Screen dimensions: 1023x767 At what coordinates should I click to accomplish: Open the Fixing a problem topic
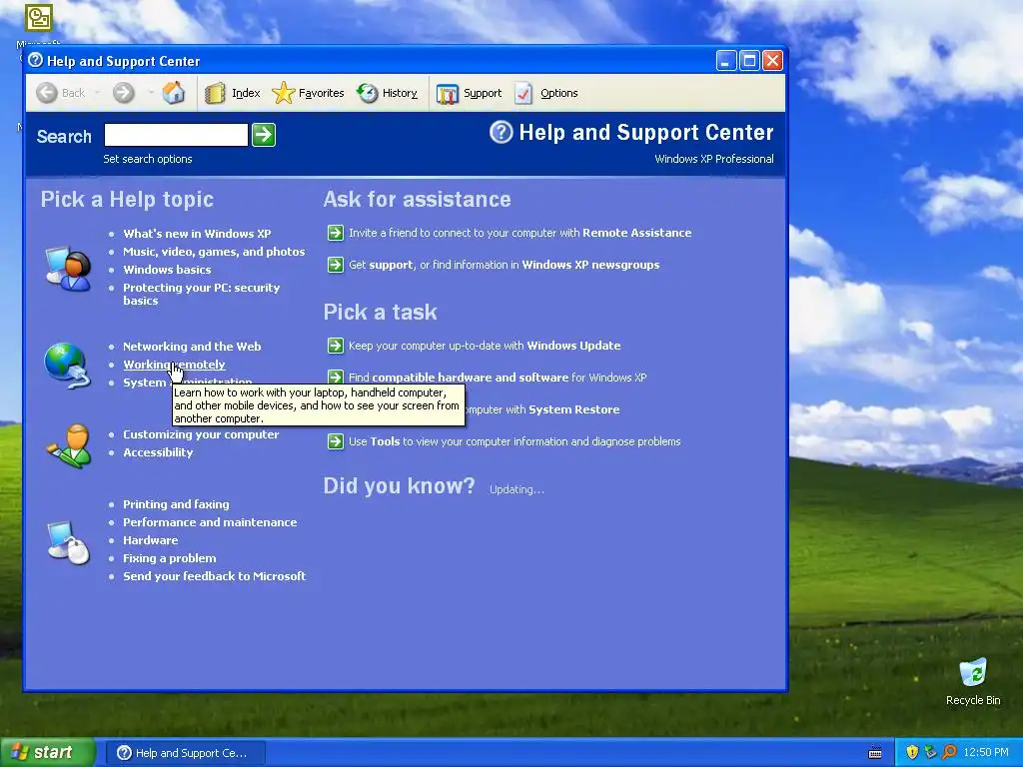pos(170,558)
